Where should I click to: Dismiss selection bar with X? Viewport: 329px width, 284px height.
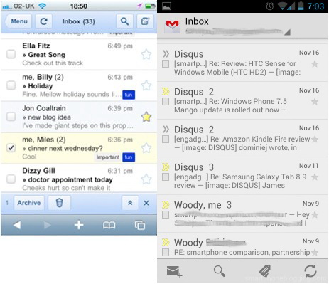coord(146,203)
